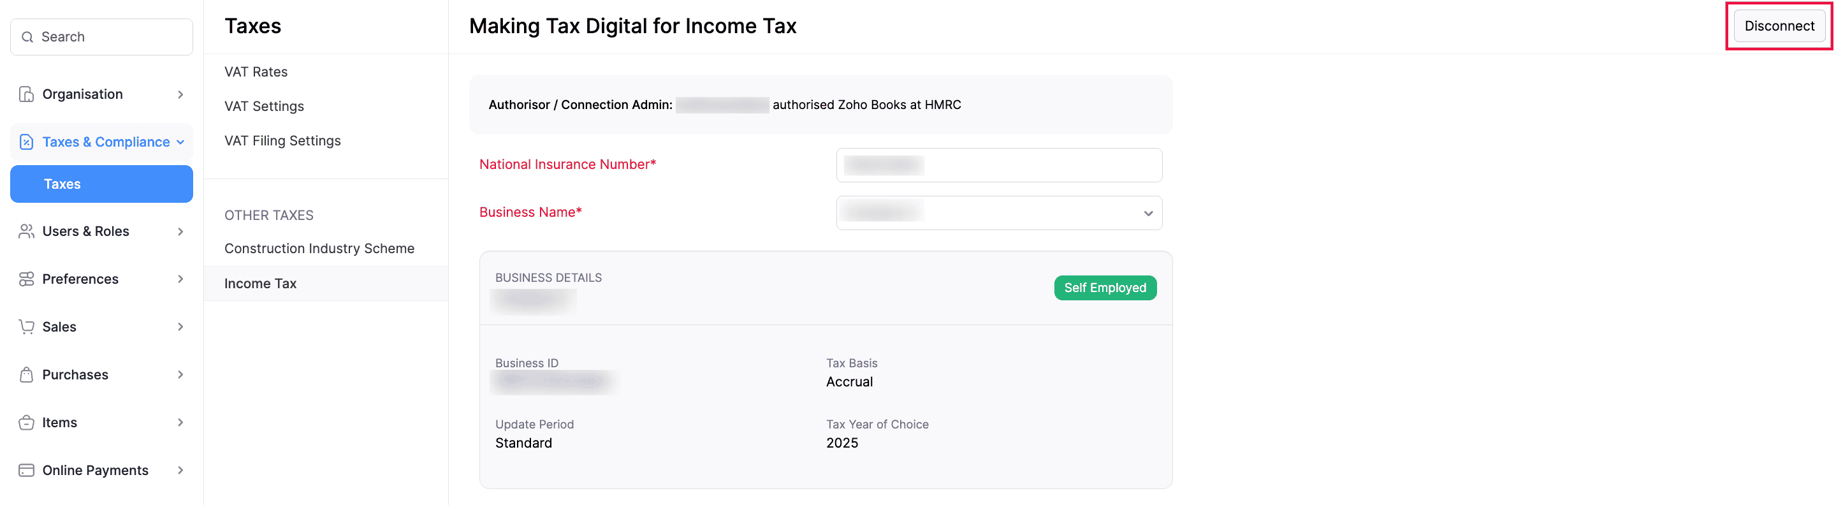
Task: Open VAT Rates settings
Action: point(256,71)
